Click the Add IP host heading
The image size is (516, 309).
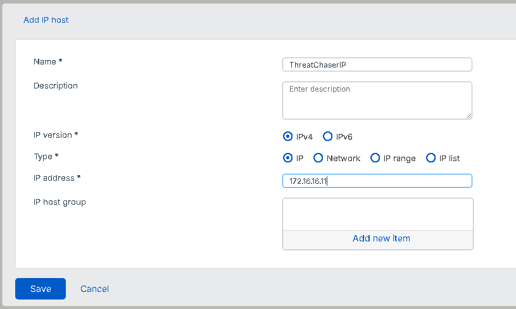click(x=46, y=20)
